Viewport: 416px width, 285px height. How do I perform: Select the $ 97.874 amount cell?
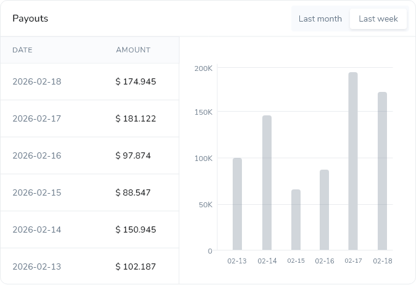pyautogui.click(x=133, y=155)
